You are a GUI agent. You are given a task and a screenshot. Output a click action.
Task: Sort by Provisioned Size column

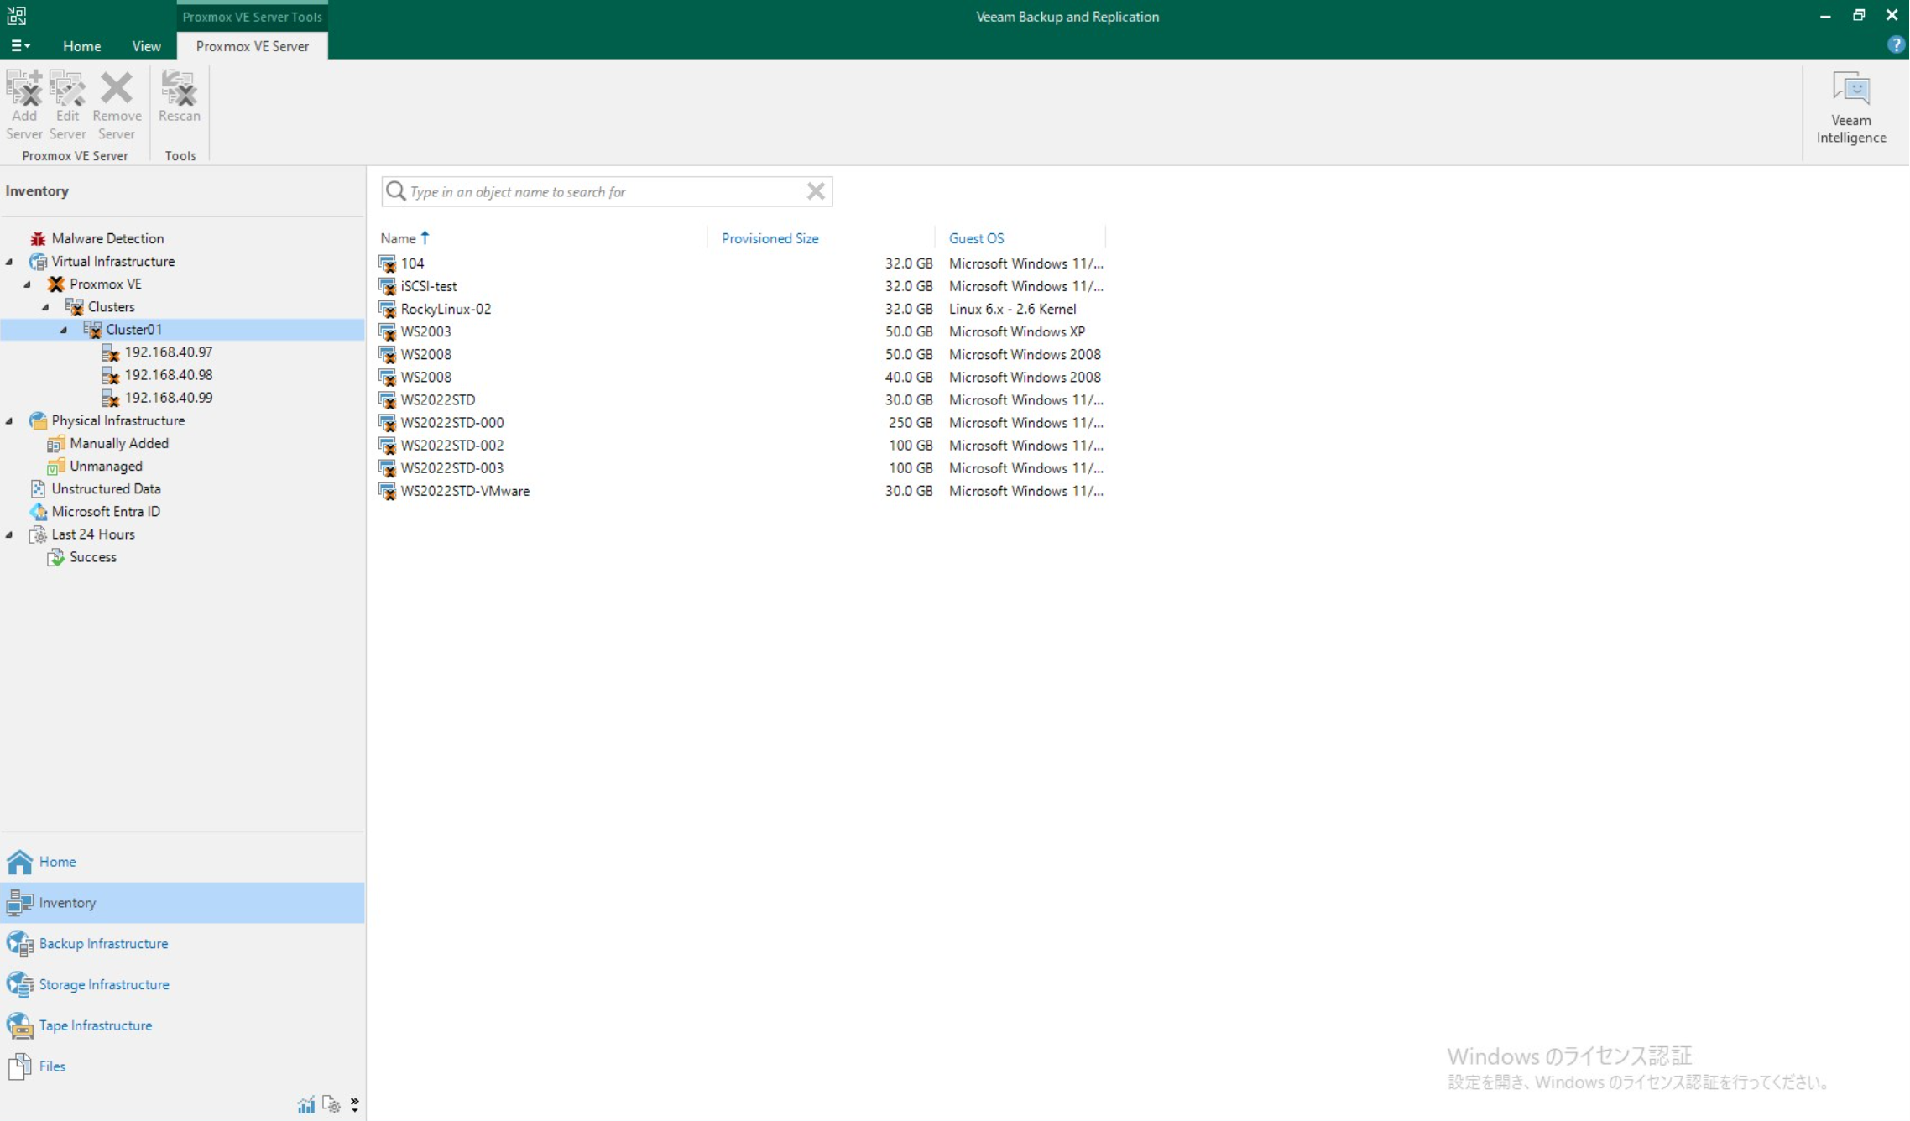tap(770, 238)
